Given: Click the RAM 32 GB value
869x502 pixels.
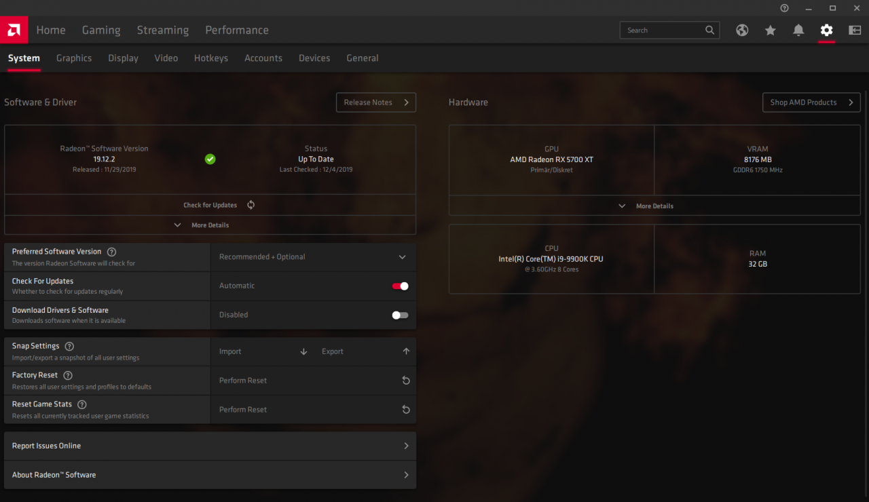Looking at the screenshot, I should point(758,264).
